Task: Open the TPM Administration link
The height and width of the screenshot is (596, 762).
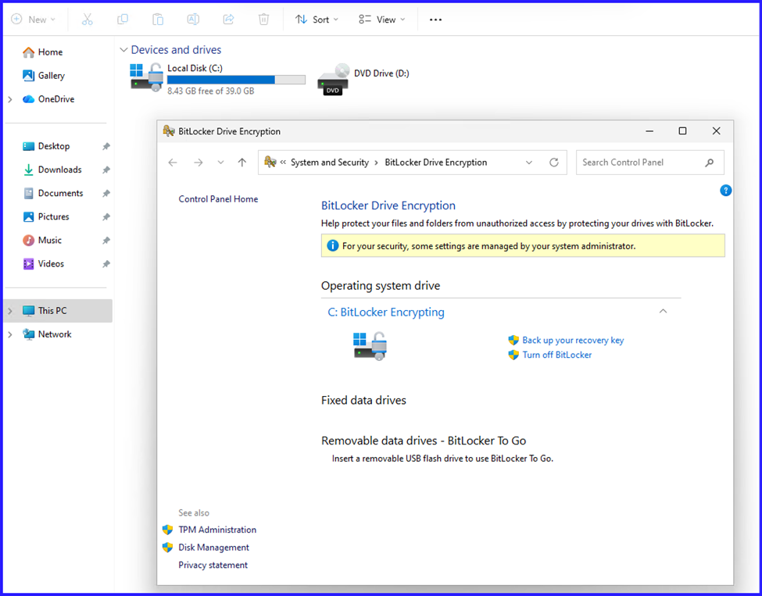Action: click(x=216, y=530)
